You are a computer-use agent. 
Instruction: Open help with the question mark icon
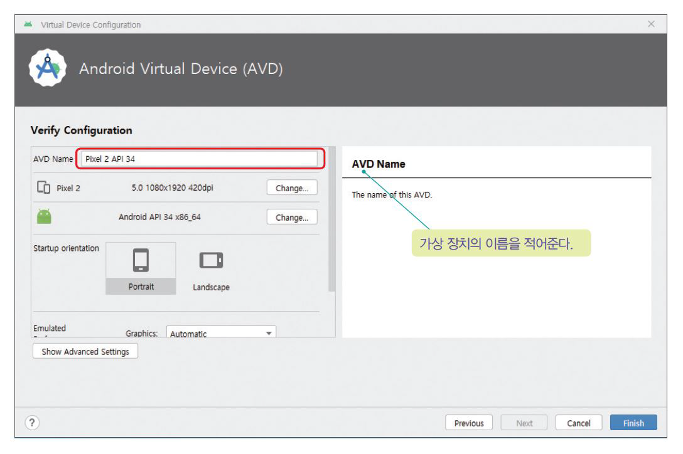tap(32, 423)
